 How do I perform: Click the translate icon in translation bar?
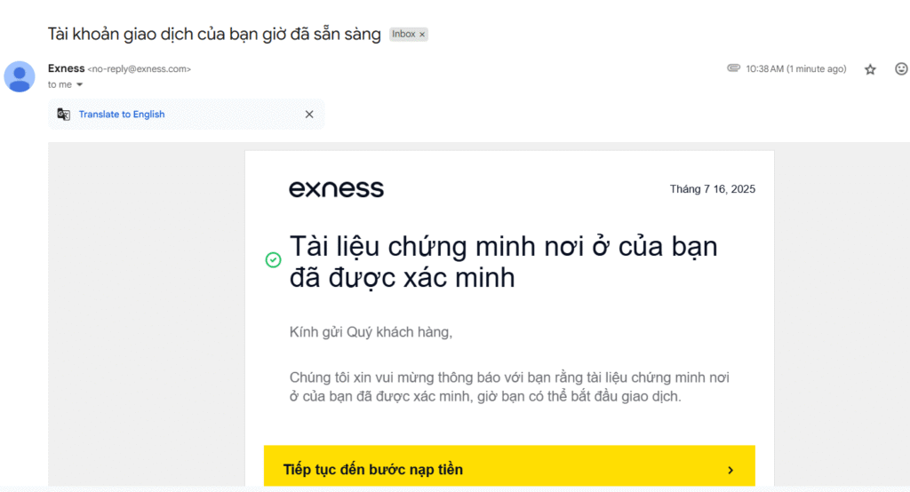click(x=63, y=115)
